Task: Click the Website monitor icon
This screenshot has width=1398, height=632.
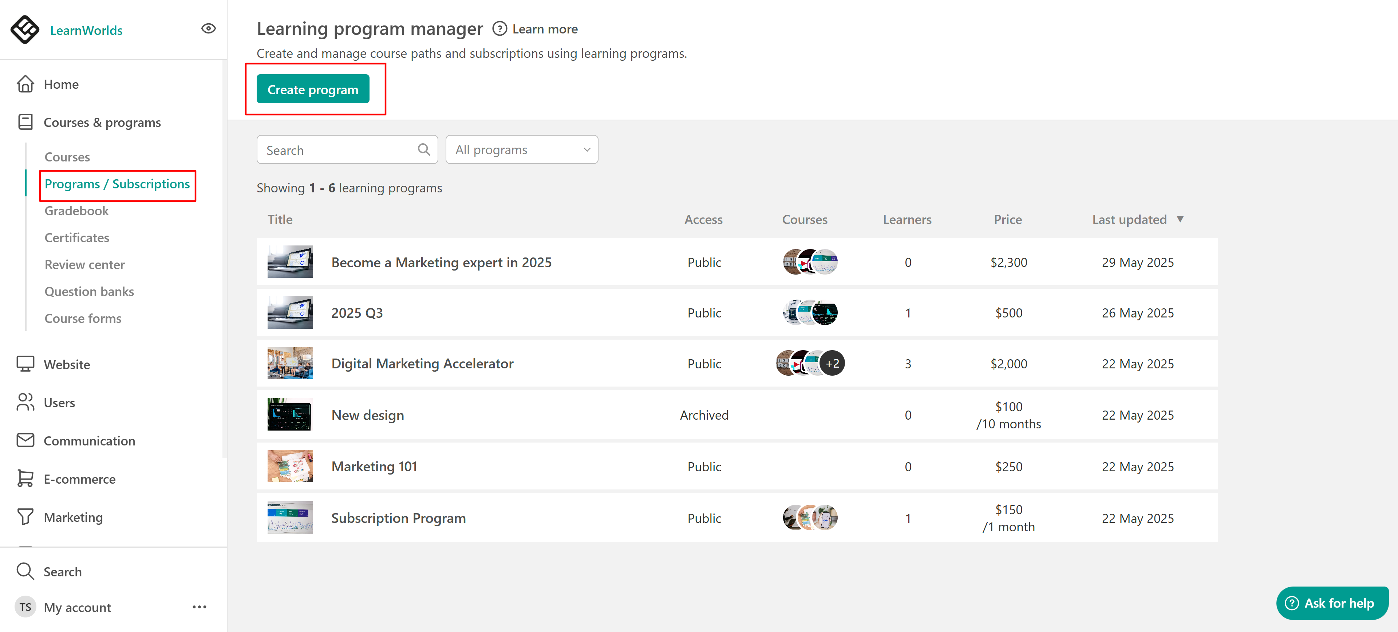Action: pyautogui.click(x=25, y=364)
